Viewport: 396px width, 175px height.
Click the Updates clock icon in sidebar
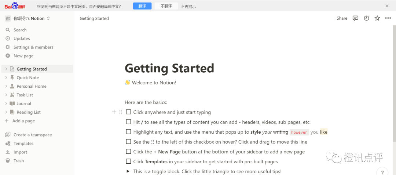[8, 38]
